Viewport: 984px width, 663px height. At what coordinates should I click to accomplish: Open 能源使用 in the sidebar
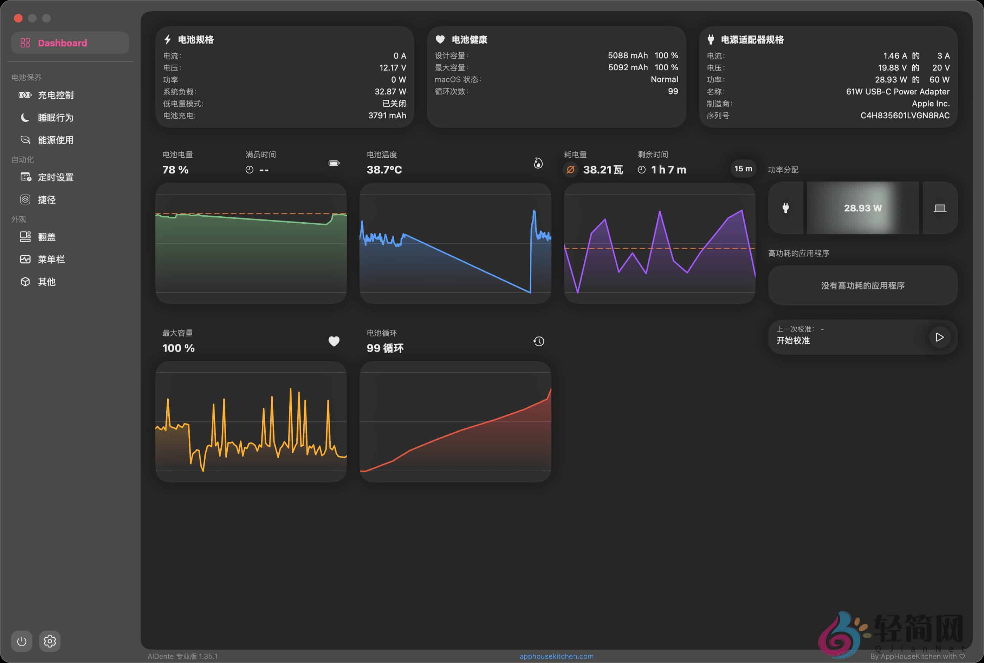point(56,140)
